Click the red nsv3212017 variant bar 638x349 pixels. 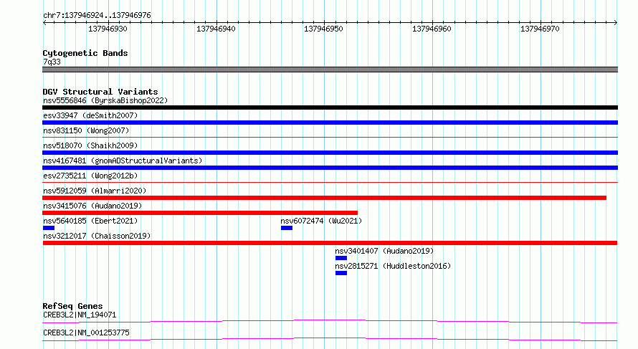click(x=330, y=243)
